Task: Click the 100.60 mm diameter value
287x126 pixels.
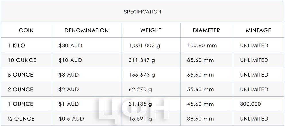Action: click(202, 45)
